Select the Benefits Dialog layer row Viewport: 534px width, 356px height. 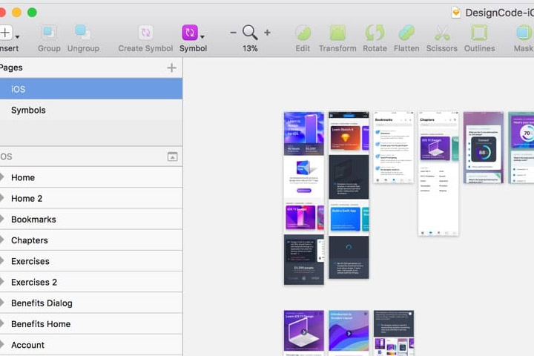pyautogui.click(x=91, y=303)
